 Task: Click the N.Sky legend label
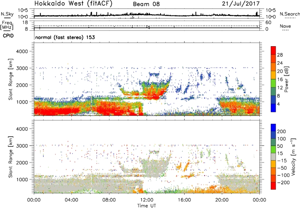click(6, 14)
